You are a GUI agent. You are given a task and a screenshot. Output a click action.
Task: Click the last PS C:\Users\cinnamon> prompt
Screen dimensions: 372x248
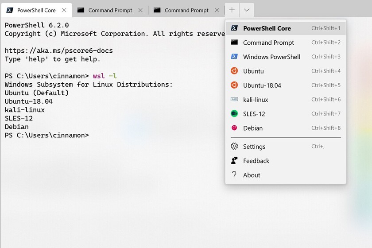tap(47, 135)
